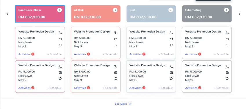Click + Schedule on first Lost card
This screenshot has width=246, height=109.
point(165,54)
